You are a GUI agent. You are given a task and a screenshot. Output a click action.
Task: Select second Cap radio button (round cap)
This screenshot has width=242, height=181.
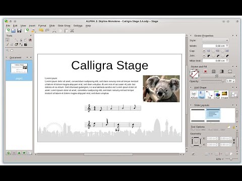coord(213,51)
